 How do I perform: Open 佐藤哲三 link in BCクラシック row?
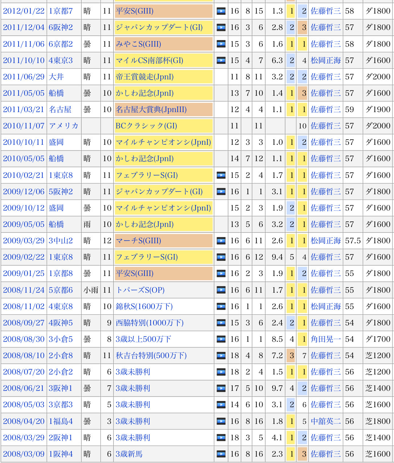tap(325, 126)
